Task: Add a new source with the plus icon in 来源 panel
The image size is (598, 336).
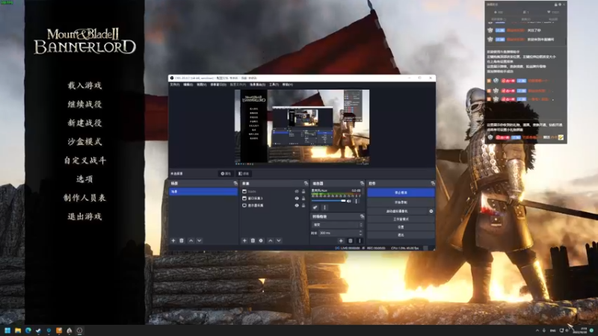Action: [x=244, y=240]
